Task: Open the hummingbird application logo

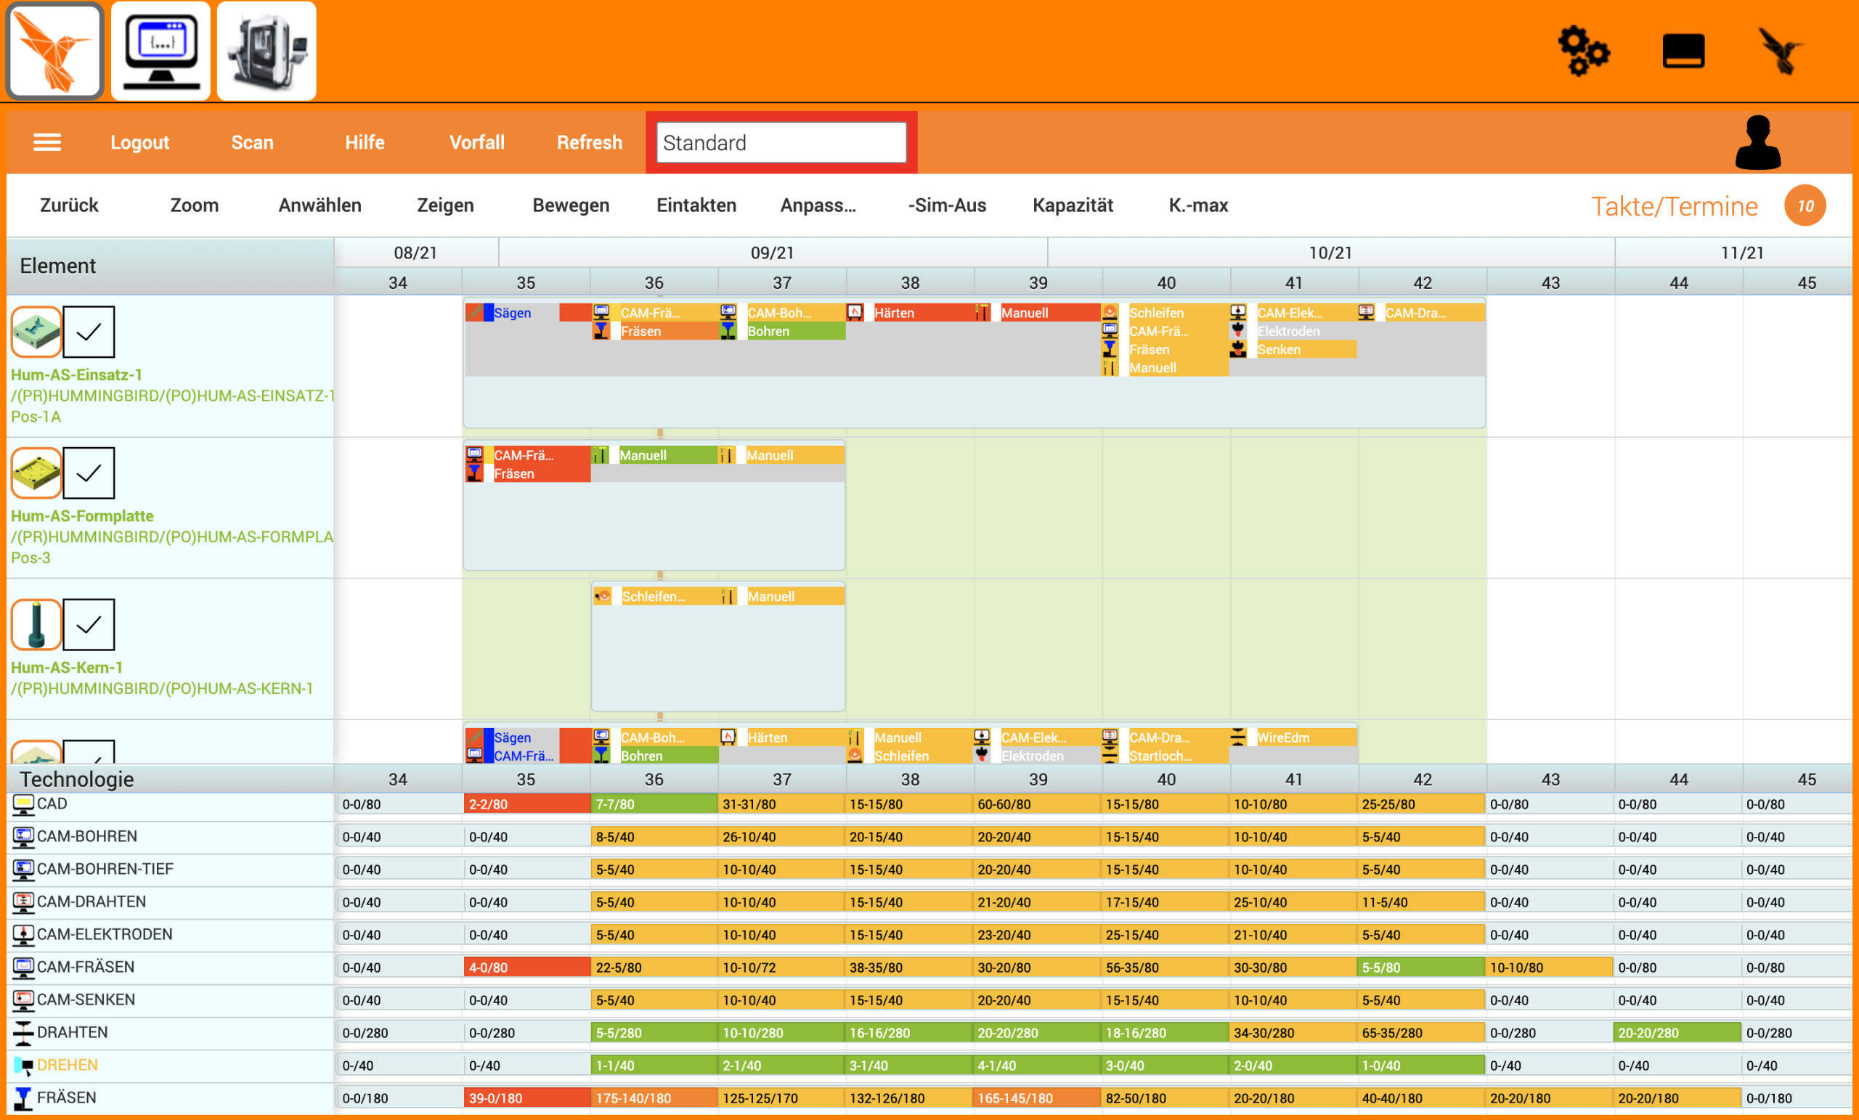Action: click(x=54, y=50)
